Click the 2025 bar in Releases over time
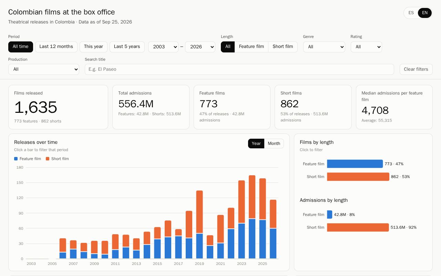Screen dimensions: 441x276 click(263, 218)
